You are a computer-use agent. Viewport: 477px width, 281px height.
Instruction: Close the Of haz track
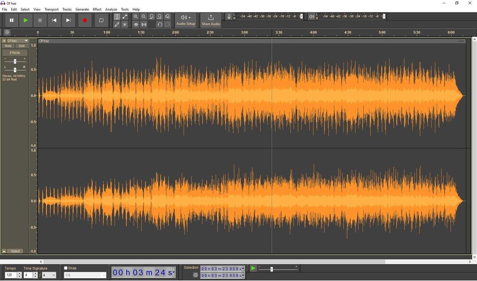(4, 41)
